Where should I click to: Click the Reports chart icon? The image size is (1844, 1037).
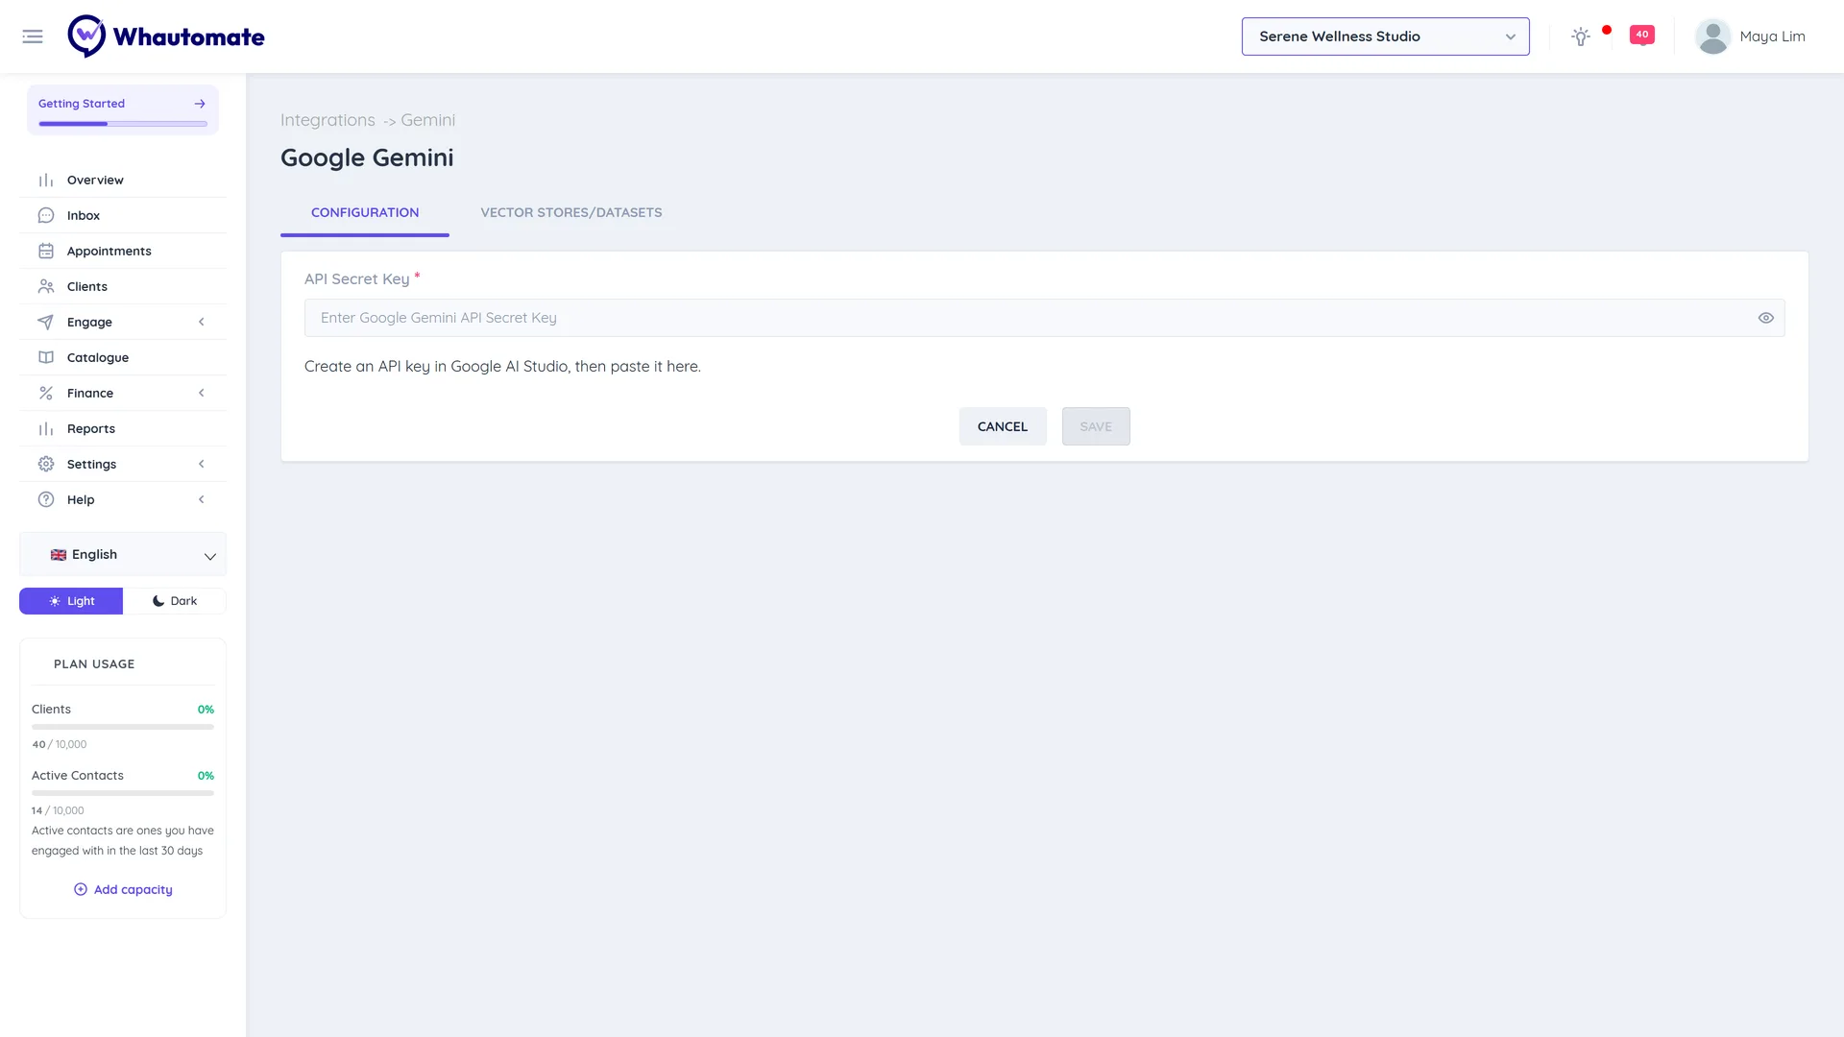(x=46, y=429)
